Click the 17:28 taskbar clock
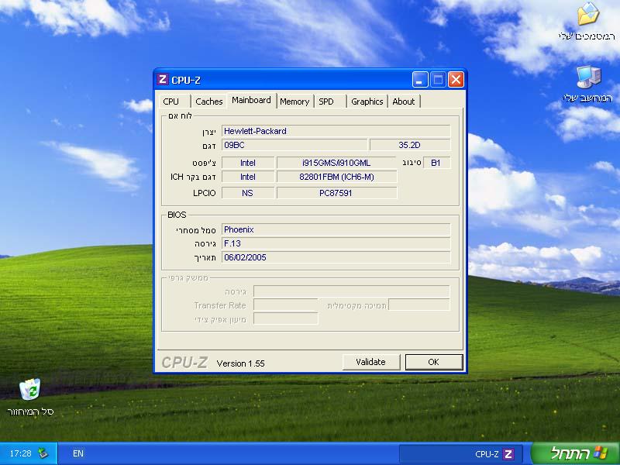The width and height of the screenshot is (620, 465). click(21, 453)
